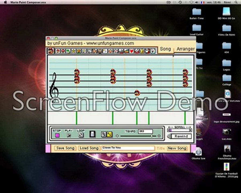
Task: Click the Load Song button
Action: point(89,148)
